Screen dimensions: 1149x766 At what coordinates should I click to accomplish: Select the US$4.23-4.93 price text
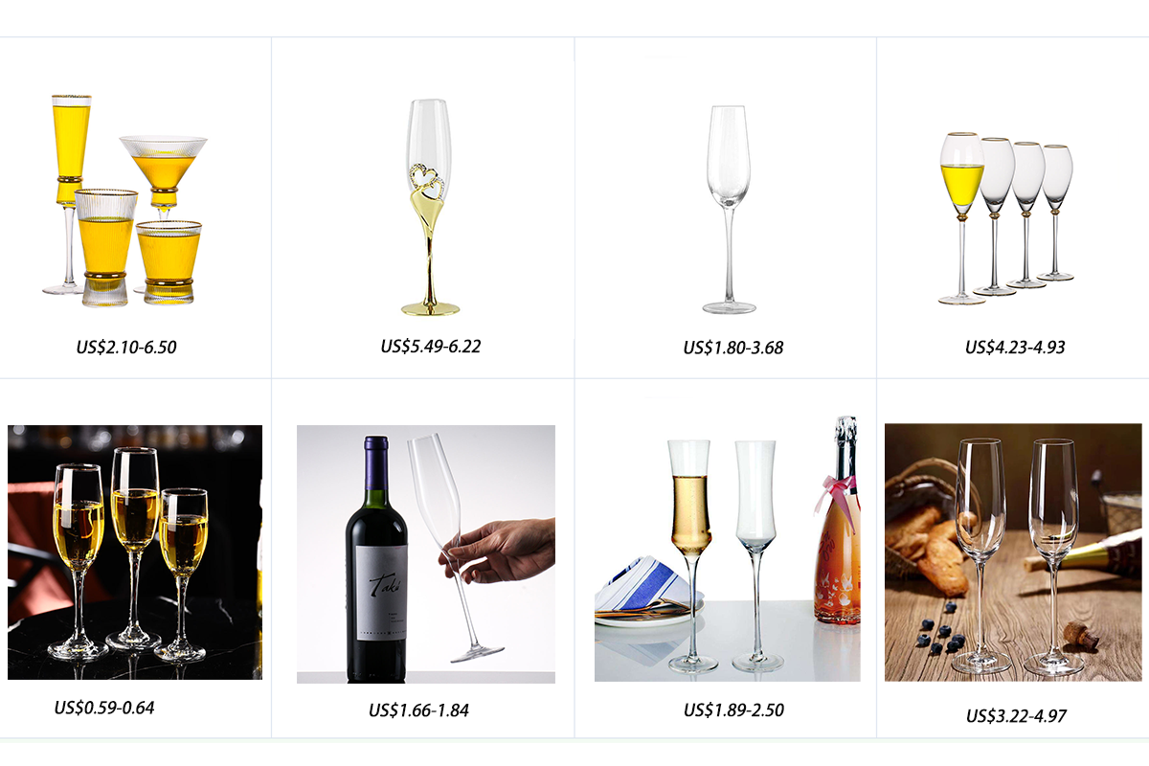click(x=1015, y=347)
